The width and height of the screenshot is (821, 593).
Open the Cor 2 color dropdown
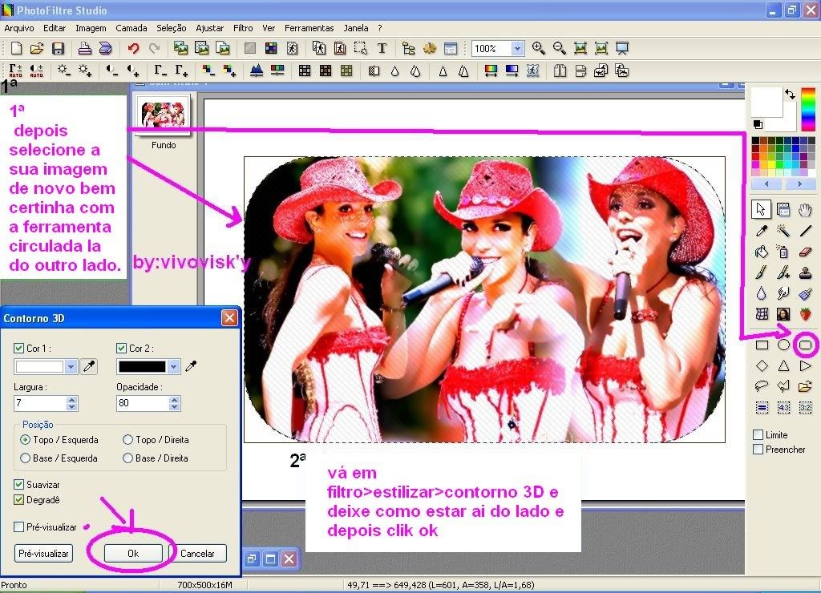174,366
